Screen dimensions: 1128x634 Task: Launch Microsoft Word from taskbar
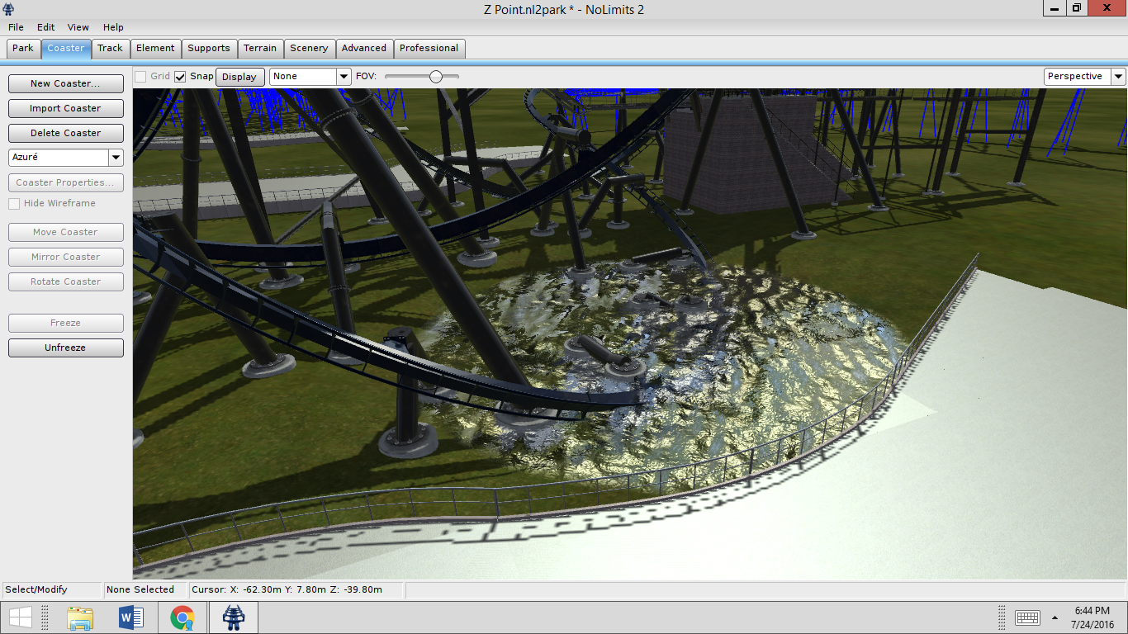(131, 617)
